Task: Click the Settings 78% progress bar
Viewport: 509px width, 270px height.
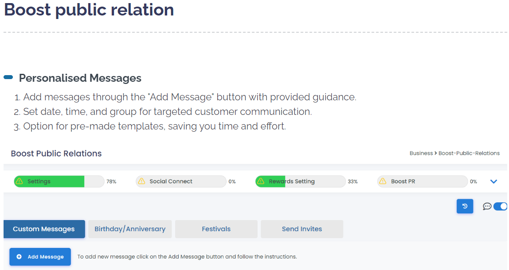Action: (x=59, y=182)
